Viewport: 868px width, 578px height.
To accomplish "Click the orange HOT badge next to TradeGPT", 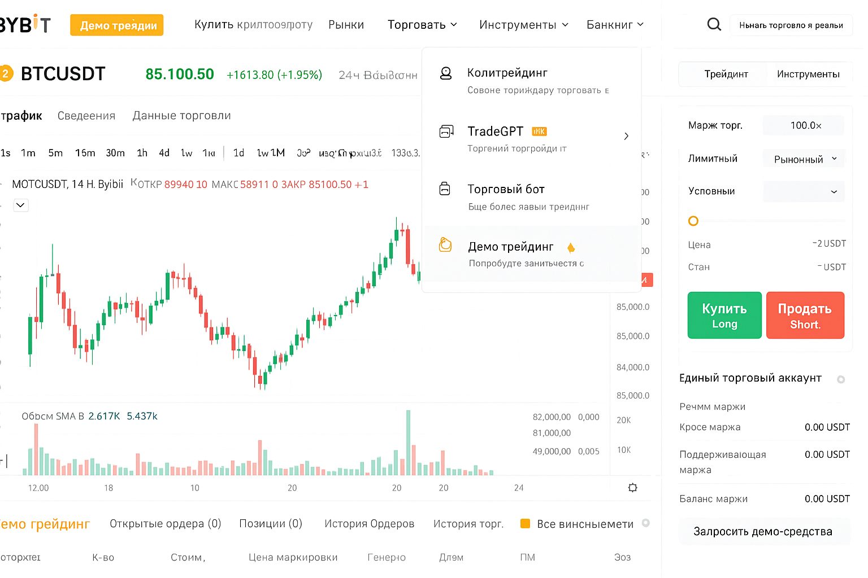I will [539, 132].
